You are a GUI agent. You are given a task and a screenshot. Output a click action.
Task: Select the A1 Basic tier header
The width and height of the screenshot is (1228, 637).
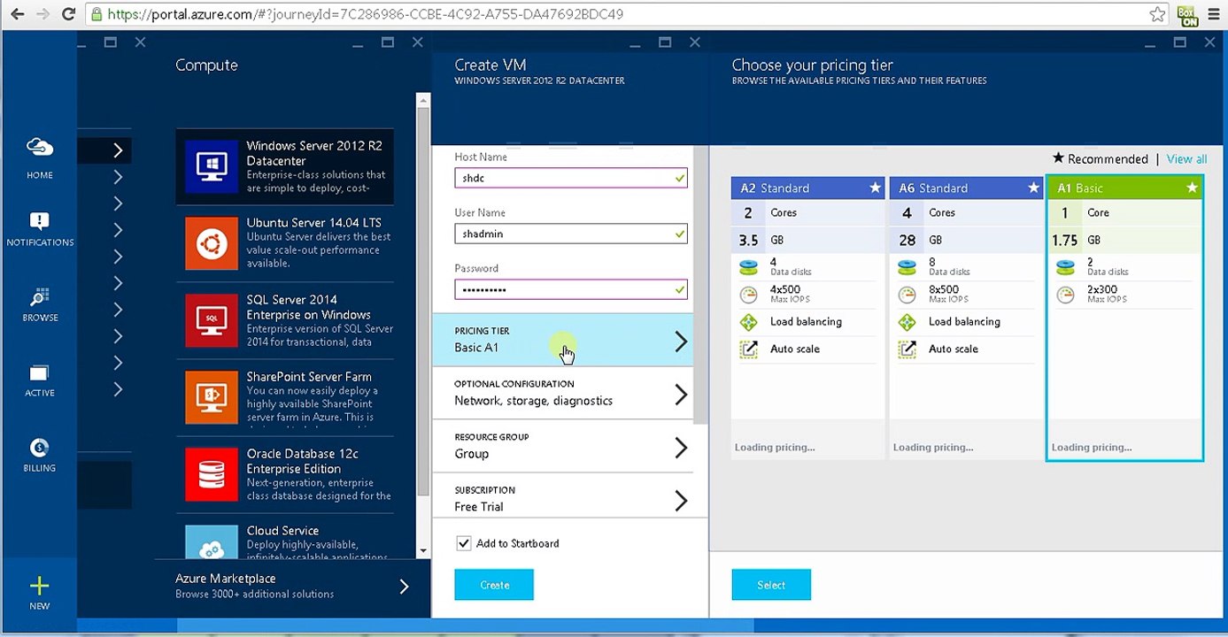1124,188
